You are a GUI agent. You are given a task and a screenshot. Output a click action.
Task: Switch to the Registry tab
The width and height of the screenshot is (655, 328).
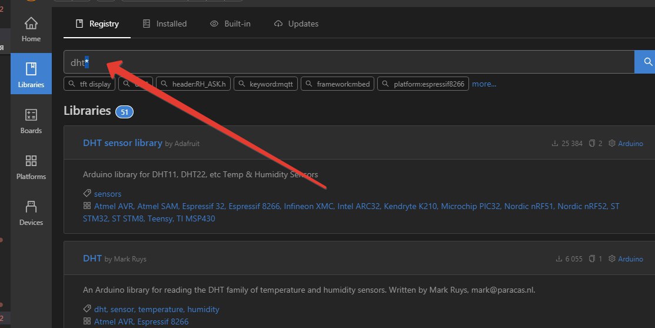(x=97, y=24)
